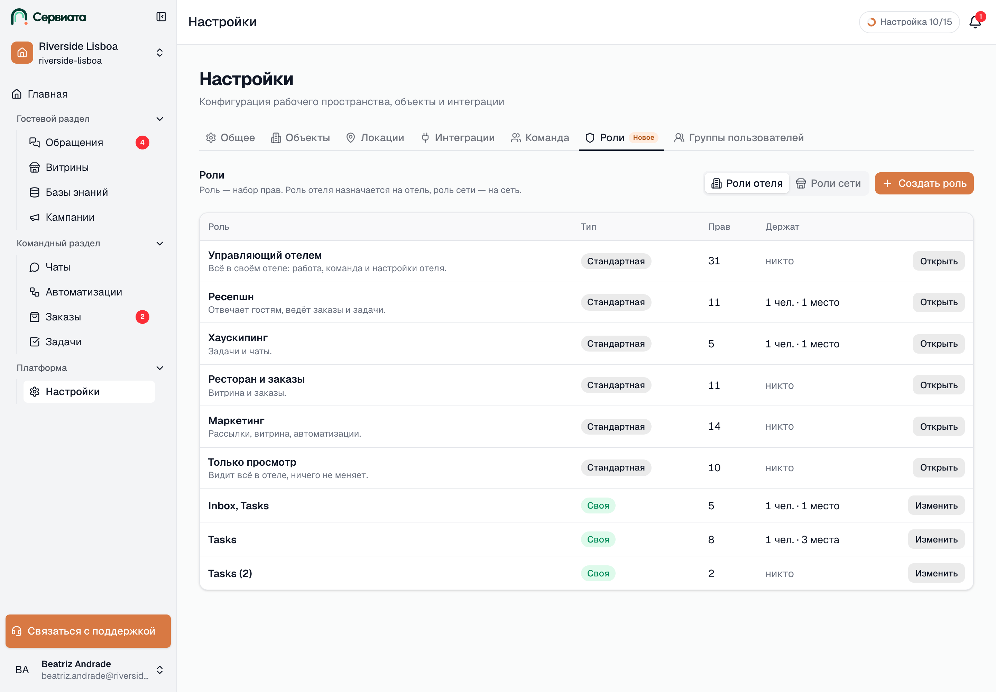996x692 pixels.
Task: Open the Управляющий отелем role
Action: (x=938, y=262)
